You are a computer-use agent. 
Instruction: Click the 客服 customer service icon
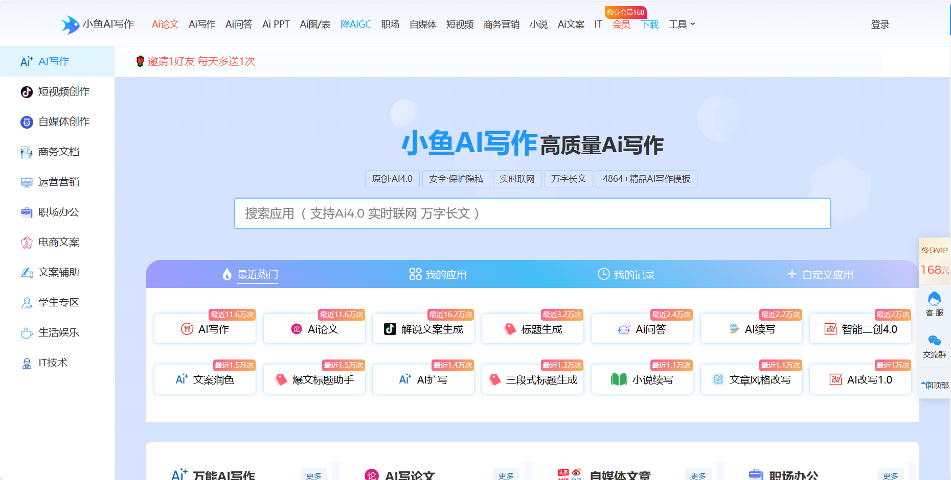[935, 299]
